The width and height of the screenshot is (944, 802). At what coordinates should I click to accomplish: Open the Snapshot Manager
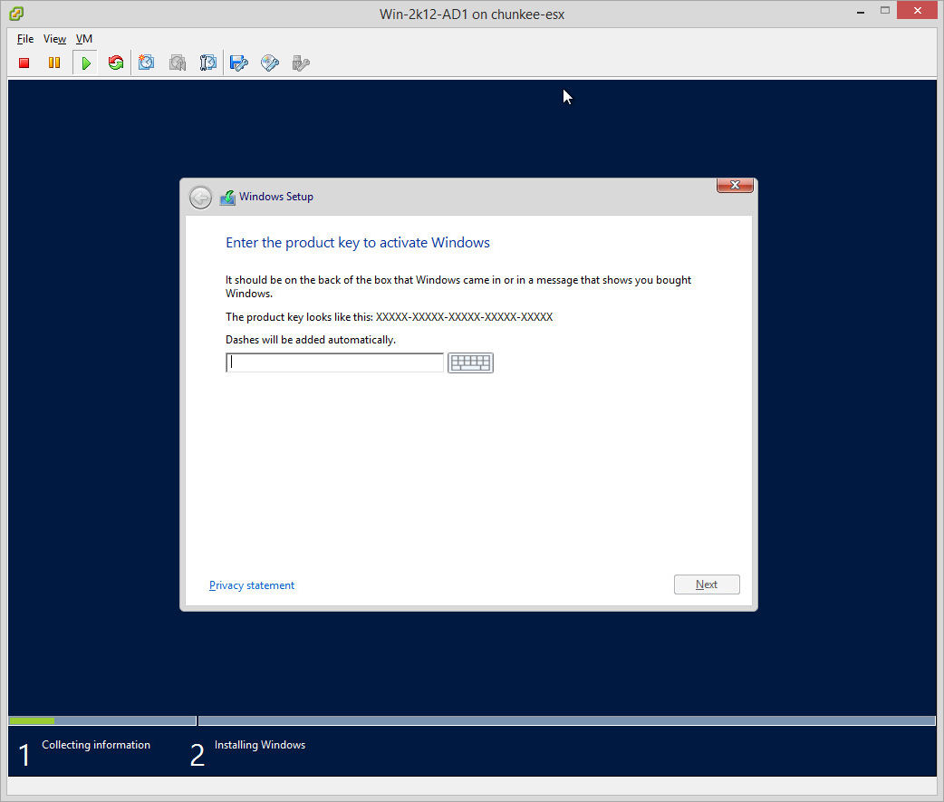pyautogui.click(x=207, y=63)
